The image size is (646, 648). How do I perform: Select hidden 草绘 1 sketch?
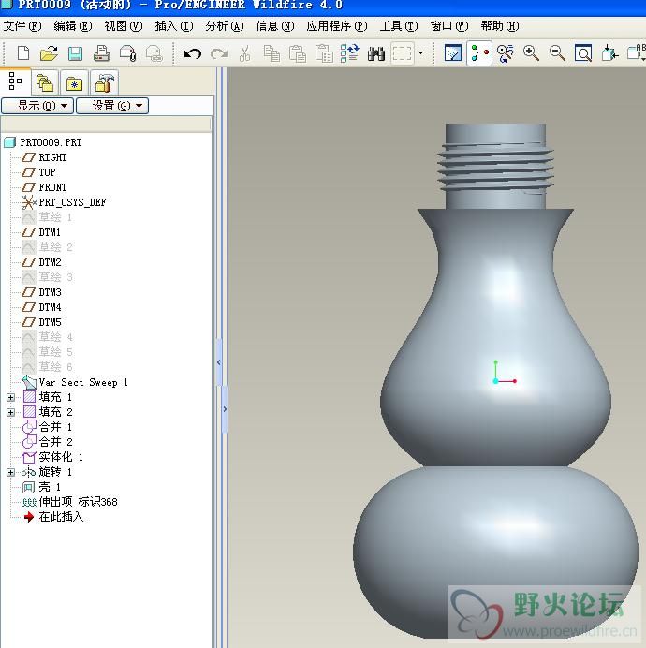click(x=55, y=217)
